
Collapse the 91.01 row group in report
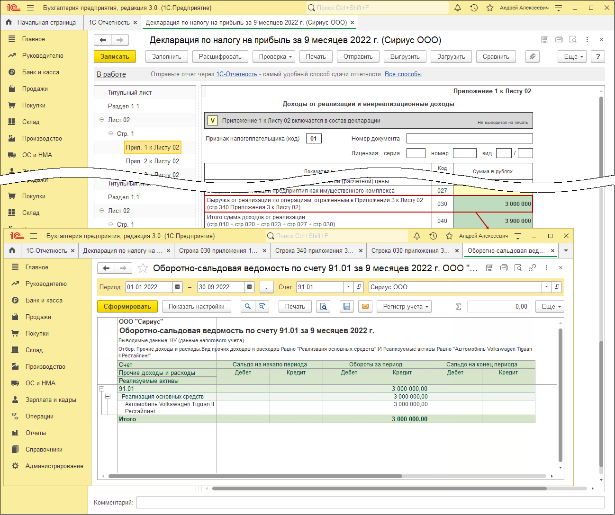[x=101, y=389]
